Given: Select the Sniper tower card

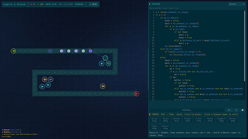Looking at the screenshot, I should [x=187, y=120].
